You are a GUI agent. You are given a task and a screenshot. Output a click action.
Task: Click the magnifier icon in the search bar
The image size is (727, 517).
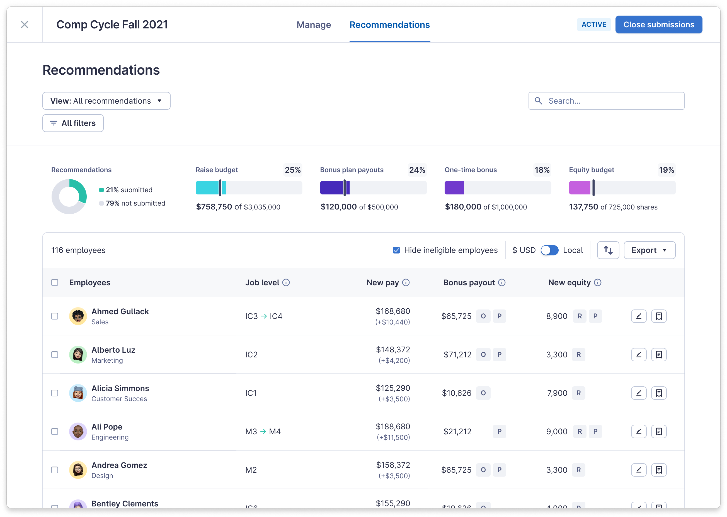(x=538, y=101)
